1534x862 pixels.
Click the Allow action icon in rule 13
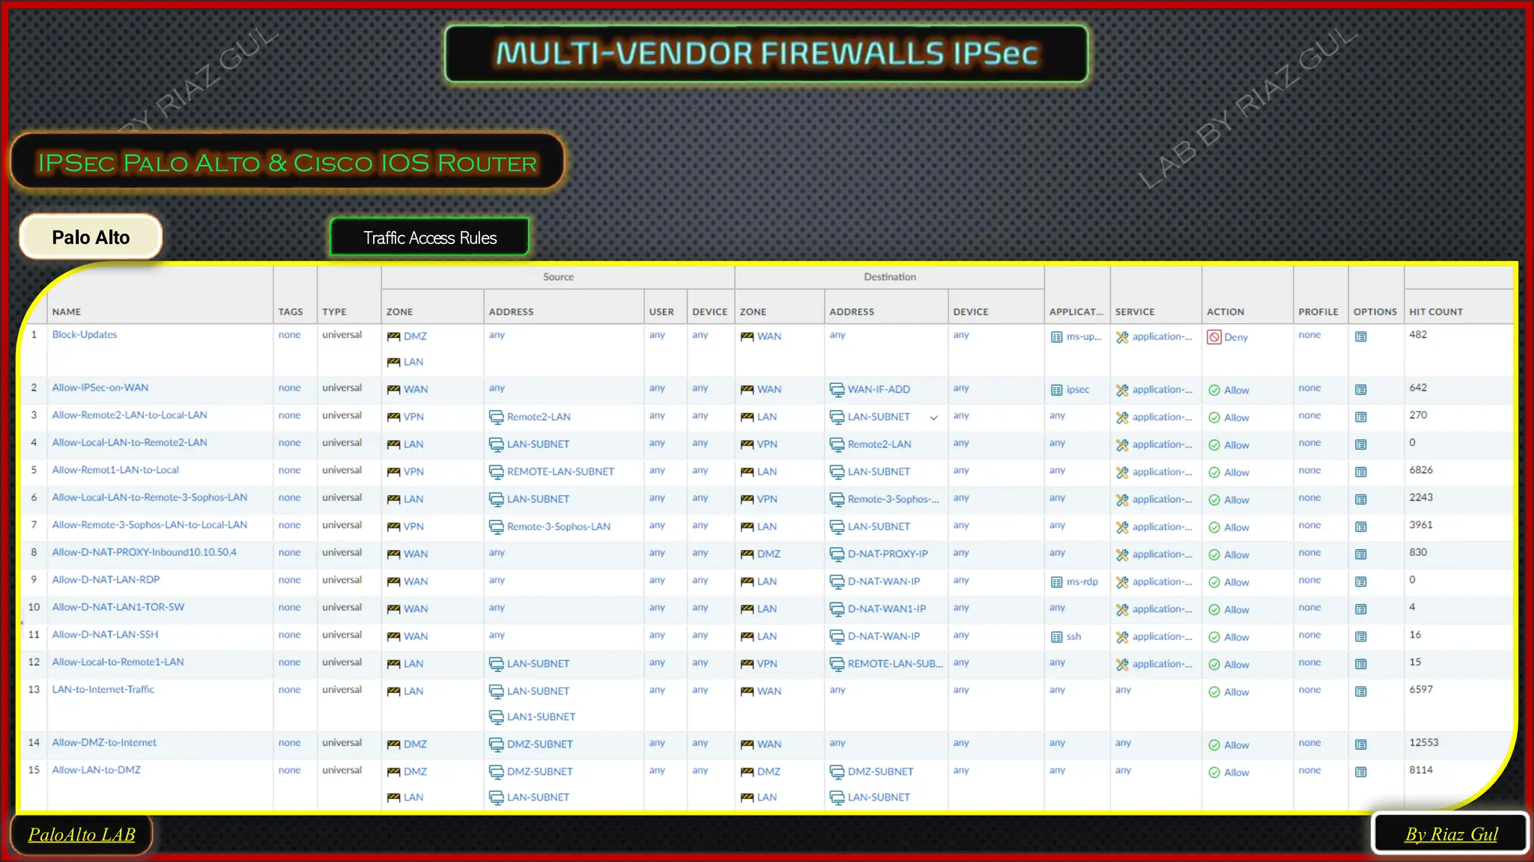click(x=1214, y=692)
